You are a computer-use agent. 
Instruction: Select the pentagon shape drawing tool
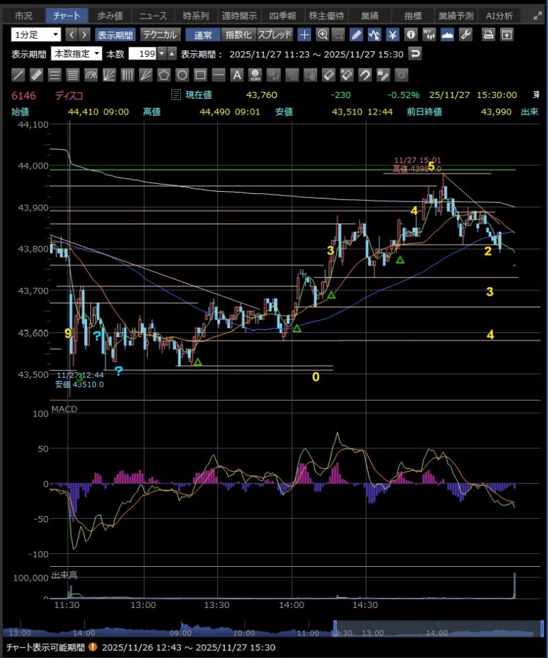point(164,75)
